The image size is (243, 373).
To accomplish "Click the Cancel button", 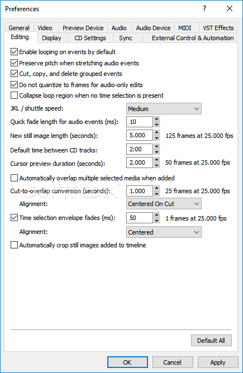I will (173, 362).
